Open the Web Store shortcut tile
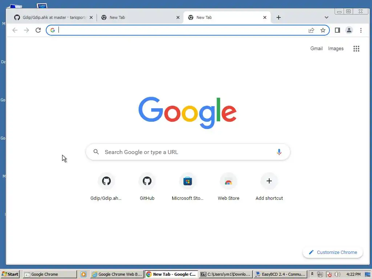The height and width of the screenshot is (279, 372). 229,187
